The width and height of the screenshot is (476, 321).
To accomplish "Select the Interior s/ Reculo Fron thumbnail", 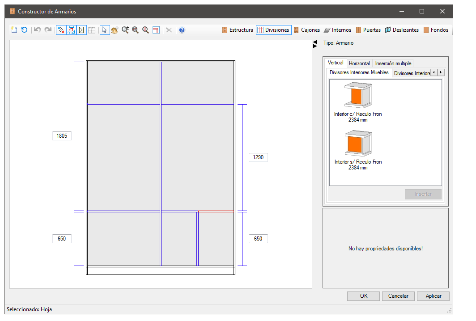I will tap(358, 150).
